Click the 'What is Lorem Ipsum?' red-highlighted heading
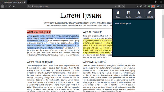Screen dimensions: 164x92 (39, 32)
